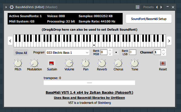Click the Bank MSB input field
This screenshot has height=112, width=181.
[104, 52]
